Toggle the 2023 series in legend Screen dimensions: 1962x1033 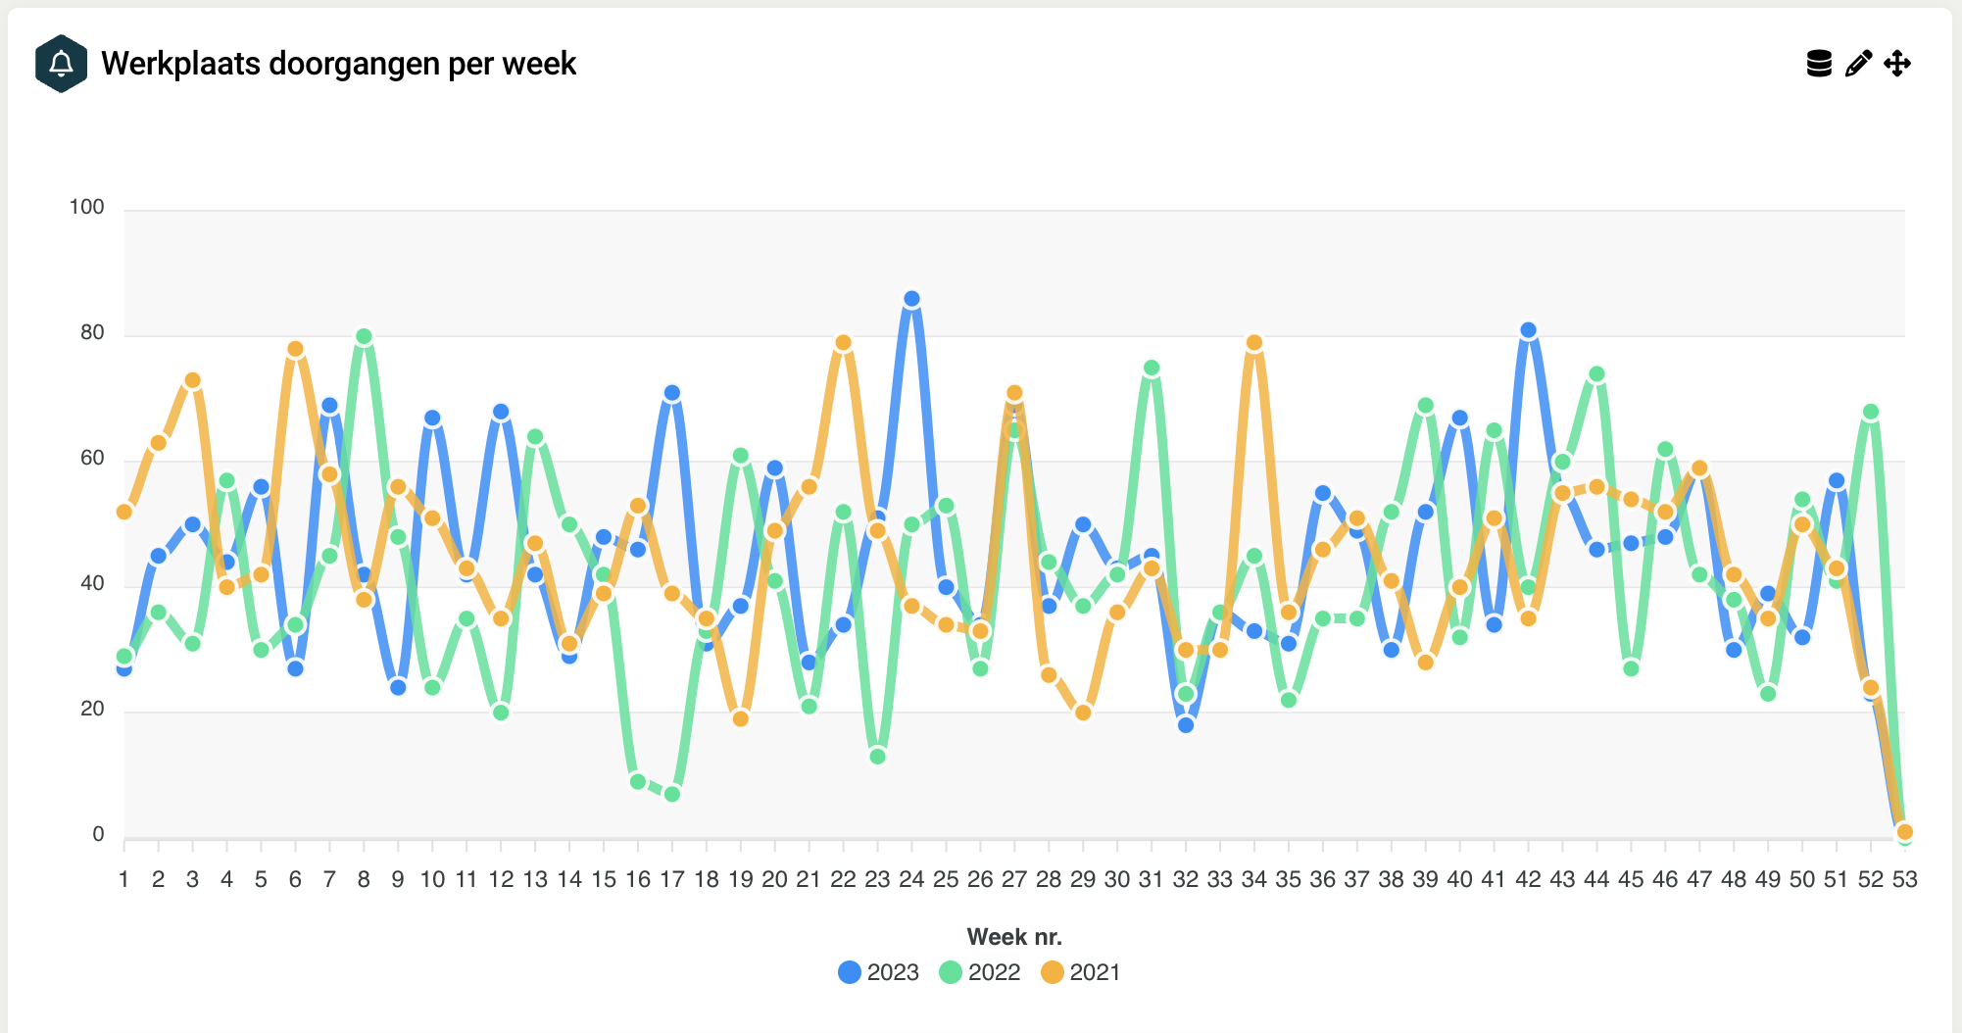tap(892, 972)
